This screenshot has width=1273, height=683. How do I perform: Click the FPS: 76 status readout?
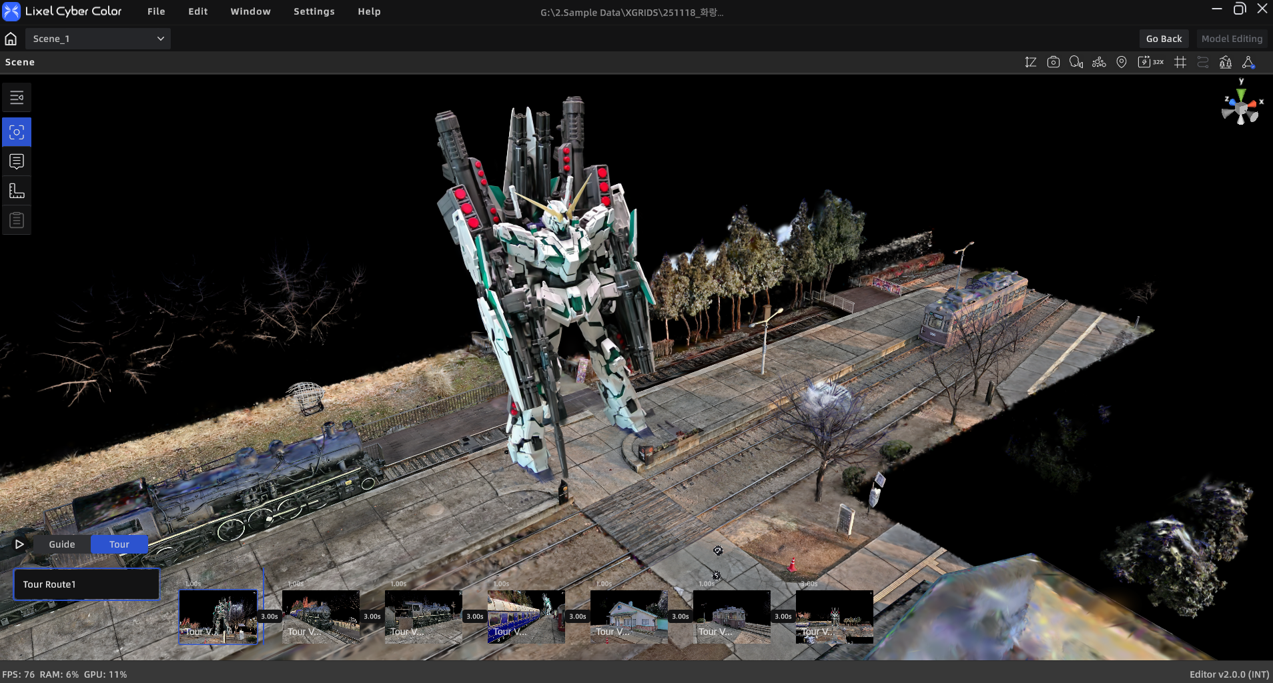[x=19, y=674]
